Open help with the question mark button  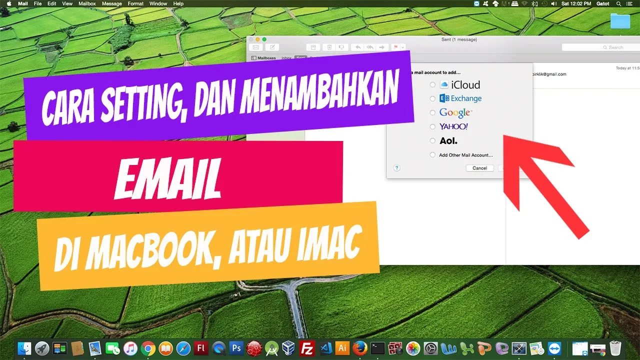point(397,168)
